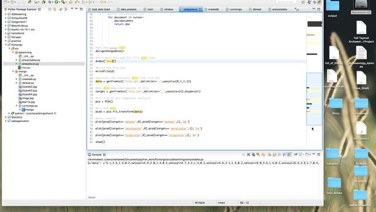Viewport: 376px width, 212px height.
Task: Open createdb.py in mongo package
Action: [29, 79]
